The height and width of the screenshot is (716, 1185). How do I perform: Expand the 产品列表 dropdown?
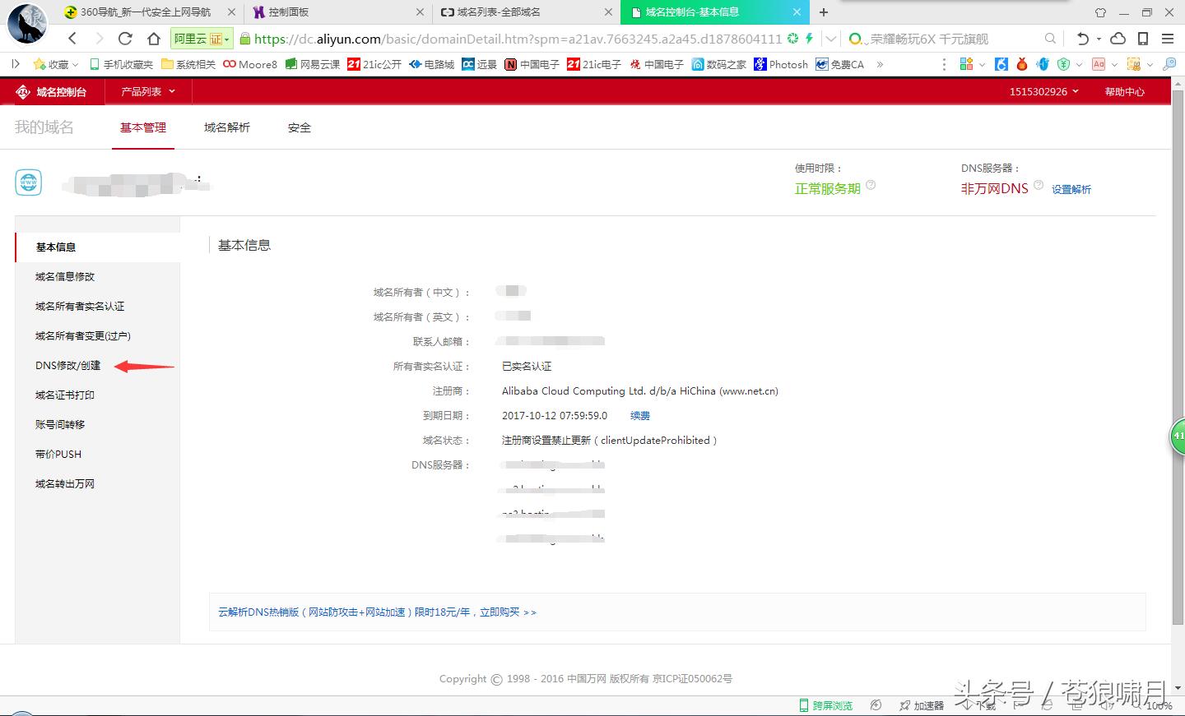148,92
